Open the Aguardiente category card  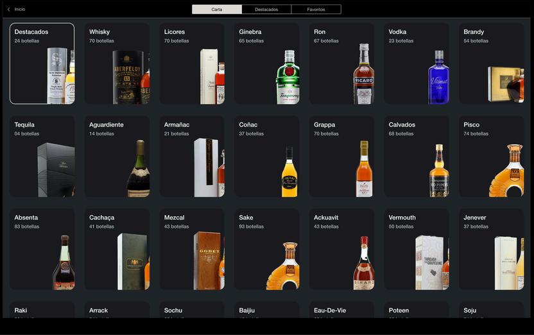point(117,156)
